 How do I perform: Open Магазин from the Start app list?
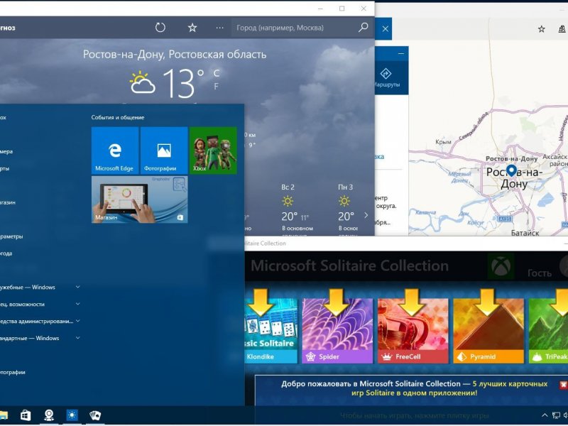pos(8,202)
